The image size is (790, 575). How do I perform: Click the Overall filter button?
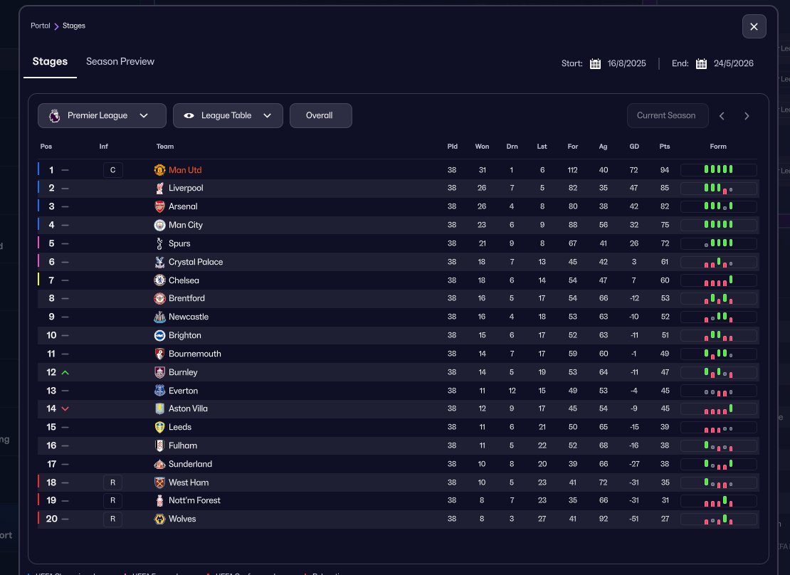tap(320, 115)
